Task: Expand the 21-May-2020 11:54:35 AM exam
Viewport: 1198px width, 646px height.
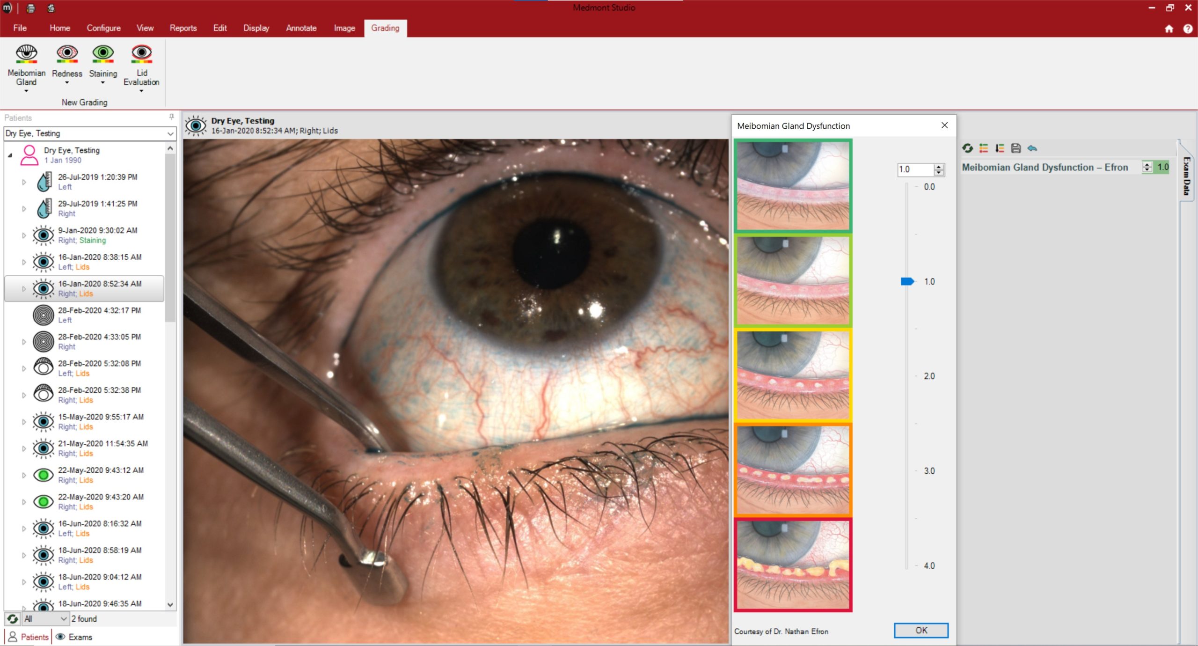Action: 24,449
